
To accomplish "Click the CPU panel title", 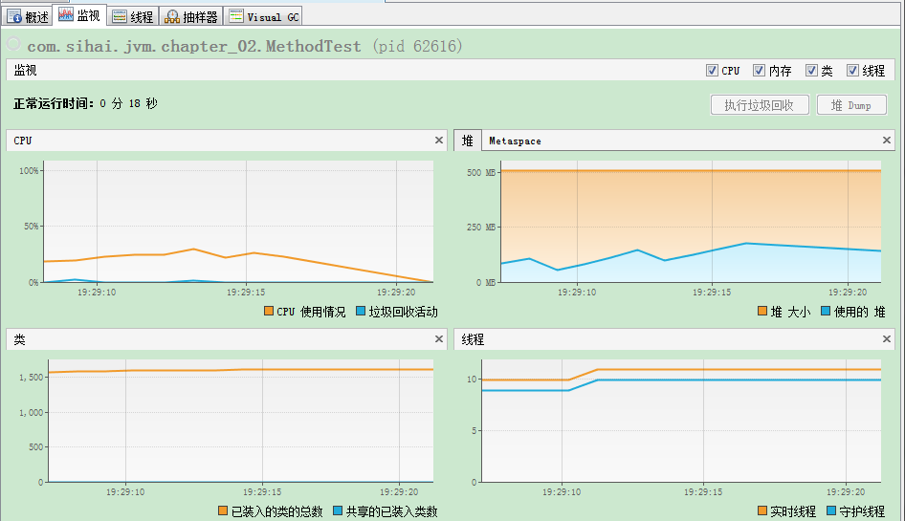I will [23, 141].
